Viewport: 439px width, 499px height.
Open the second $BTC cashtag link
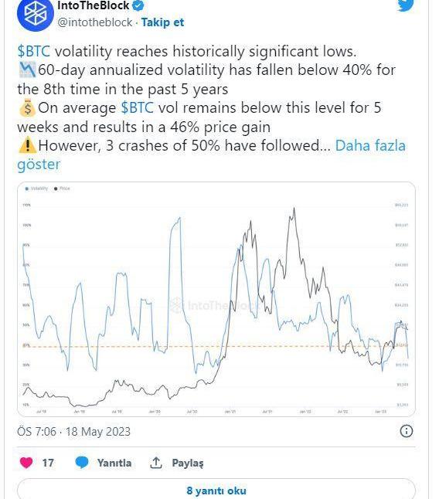click(x=138, y=108)
